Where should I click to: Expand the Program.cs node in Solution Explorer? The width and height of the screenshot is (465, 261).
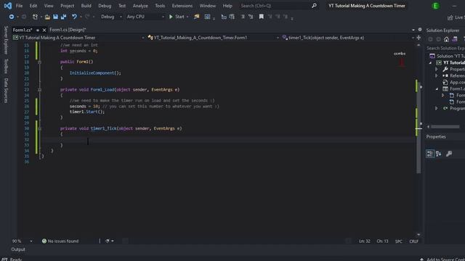click(x=437, y=108)
